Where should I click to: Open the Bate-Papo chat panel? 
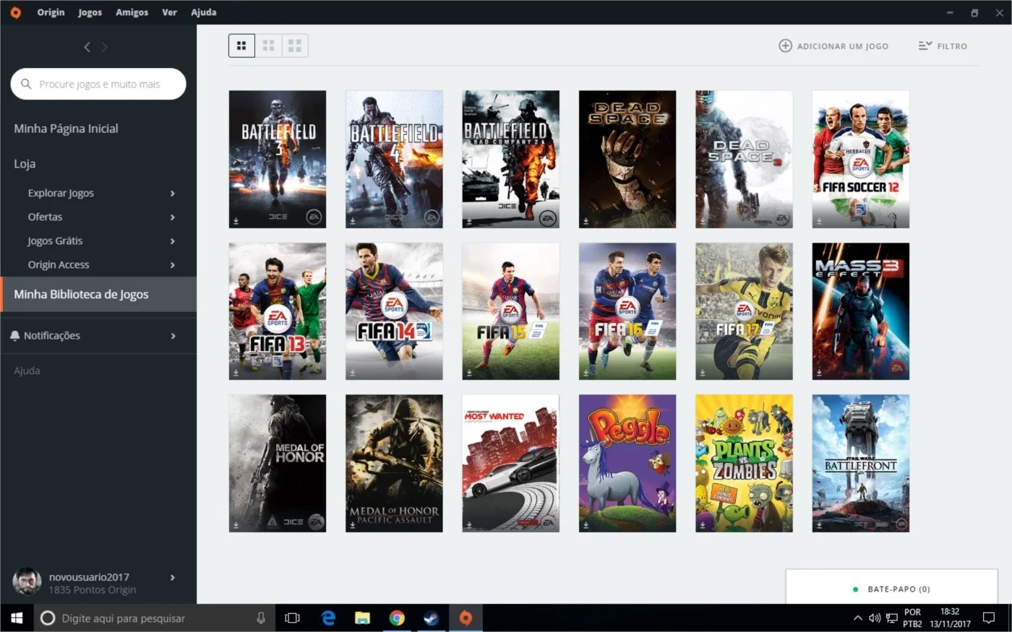891,589
